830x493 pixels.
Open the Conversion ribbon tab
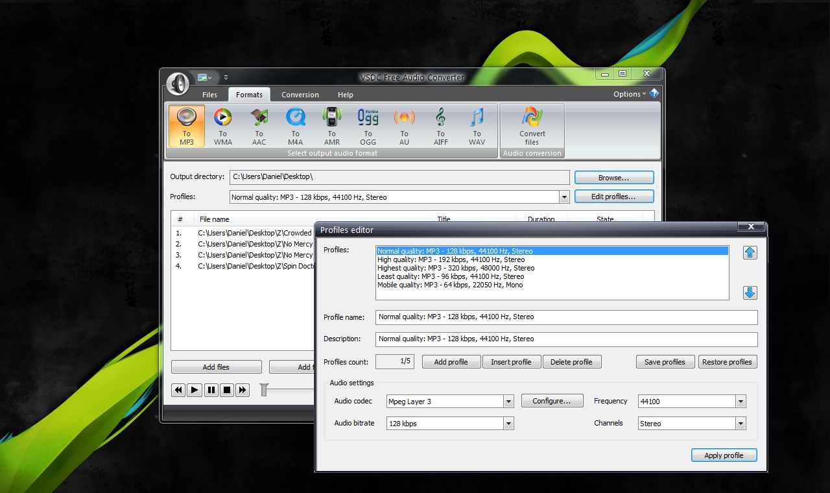pos(300,95)
